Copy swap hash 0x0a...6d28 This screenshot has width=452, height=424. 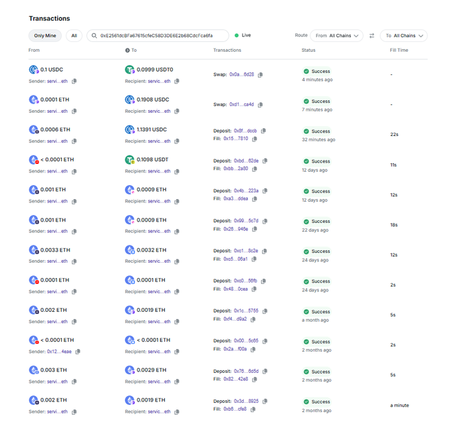(x=260, y=75)
